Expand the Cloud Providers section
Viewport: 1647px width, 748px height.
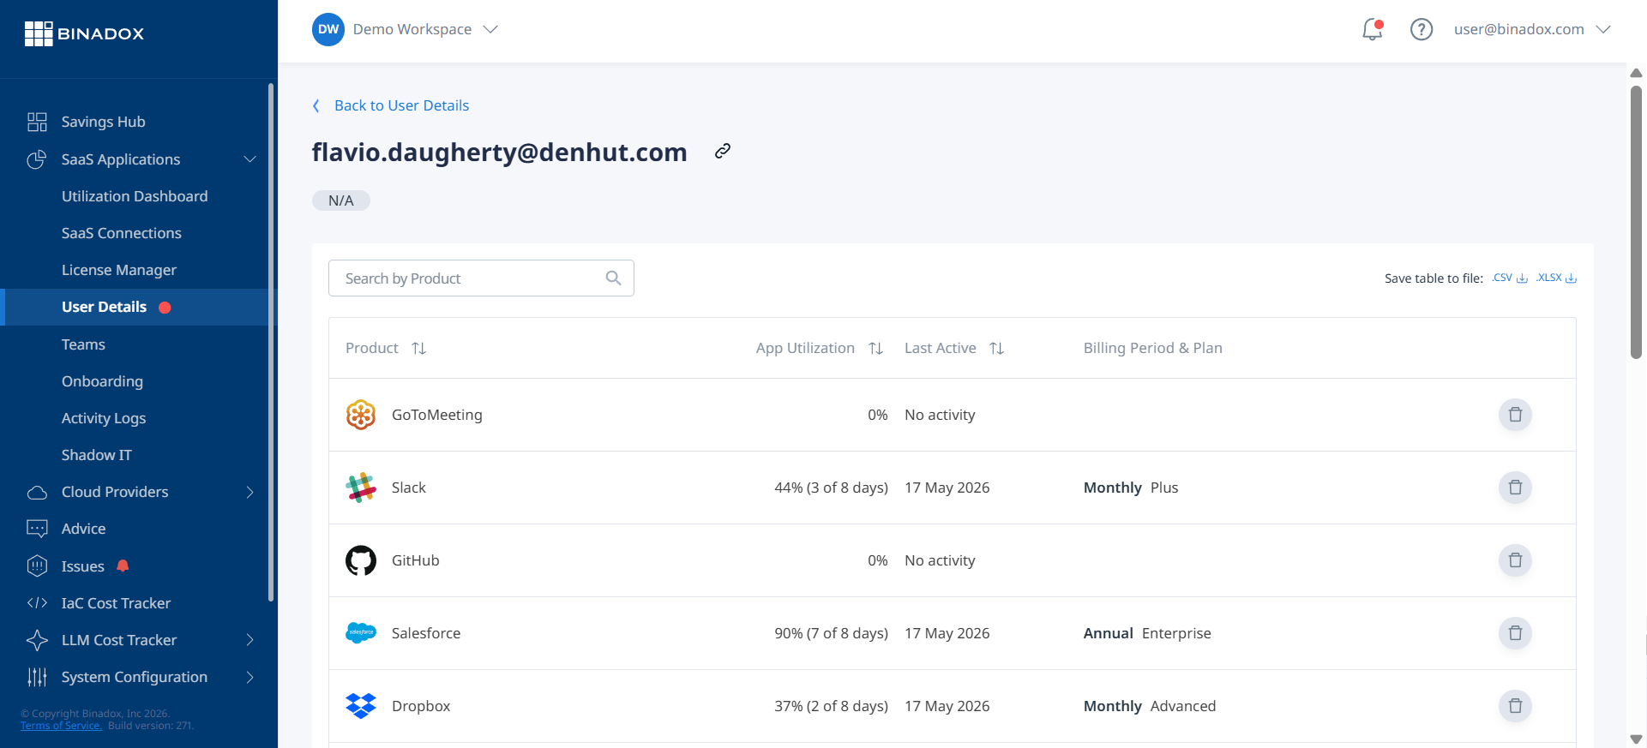point(249,492)
